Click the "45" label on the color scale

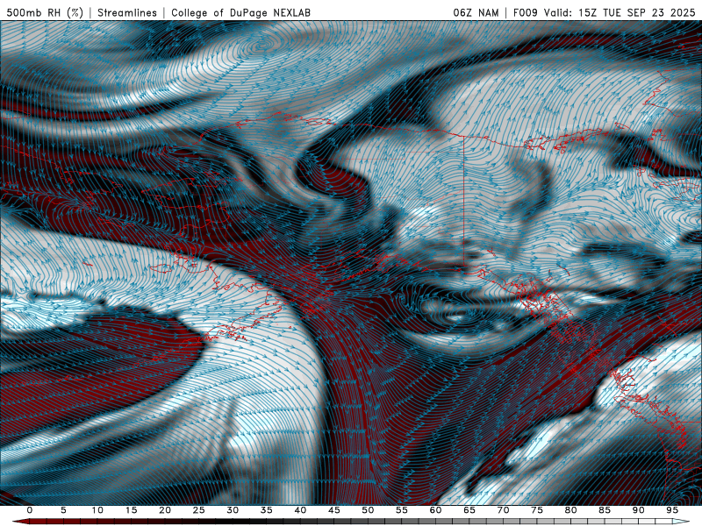coord(334,510)
